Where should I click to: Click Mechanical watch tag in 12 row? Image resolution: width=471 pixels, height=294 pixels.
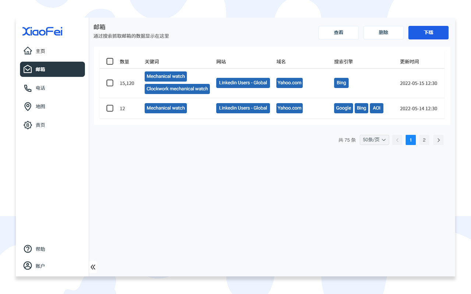(166, 108)
